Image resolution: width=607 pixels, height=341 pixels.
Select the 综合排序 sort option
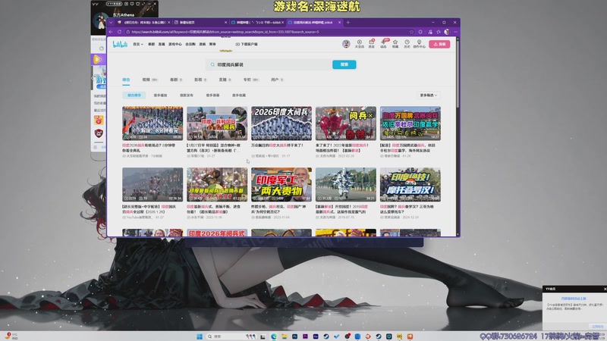point(134,95)
